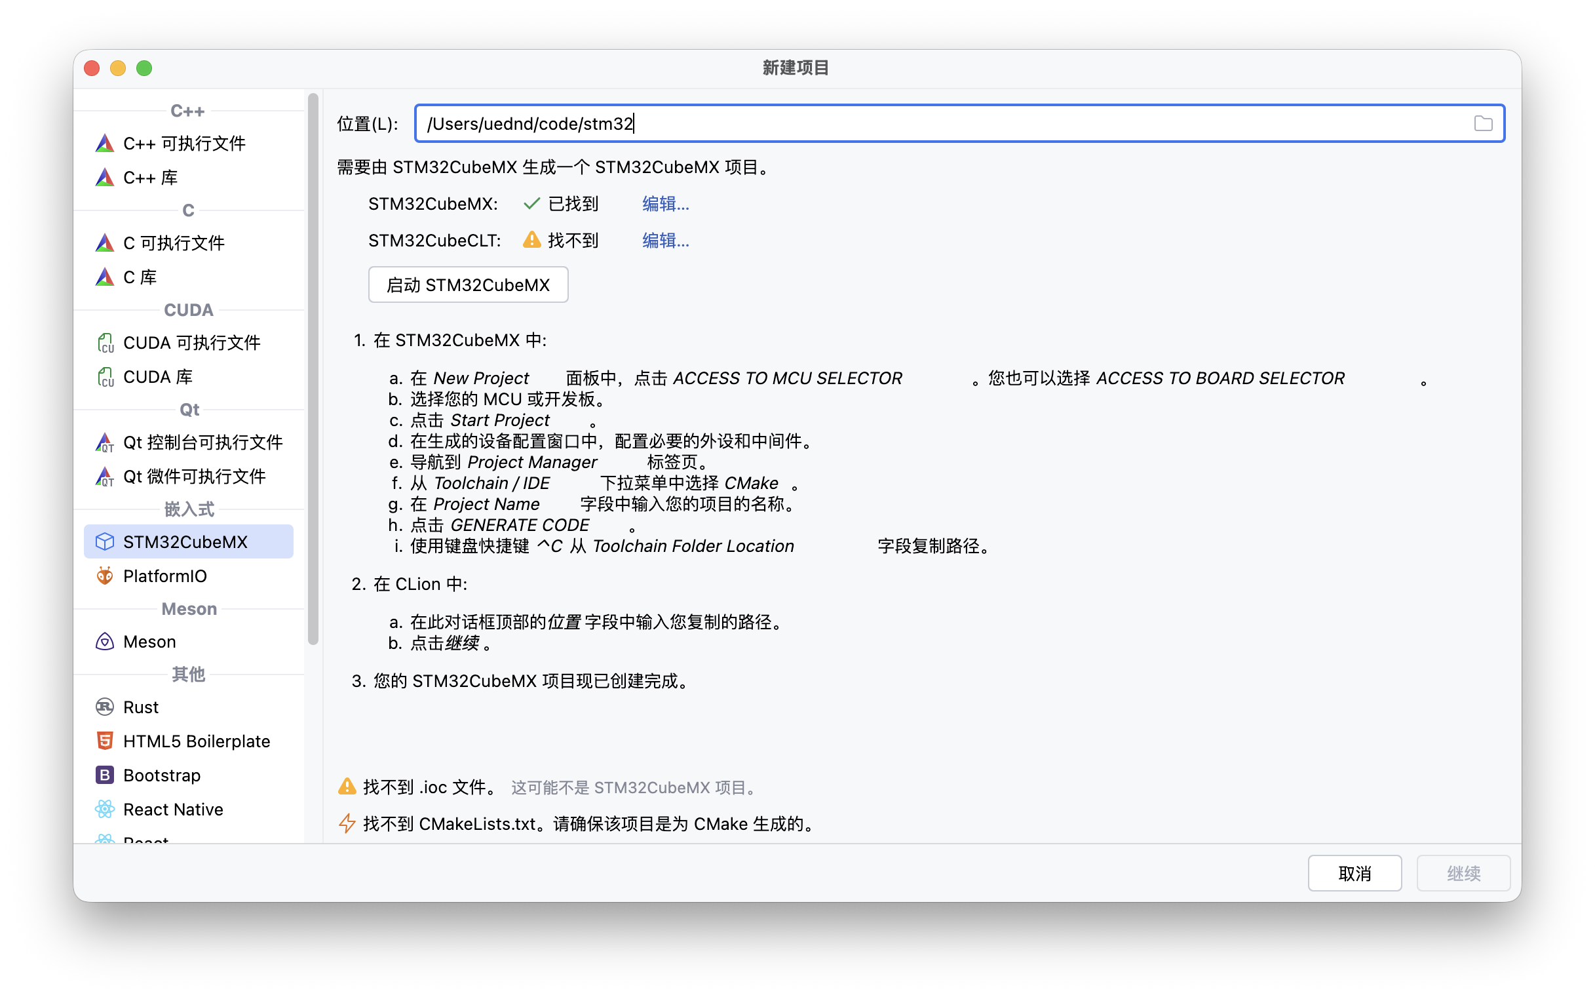
Task: Choose C 库 project type
Action: (189, 277)
